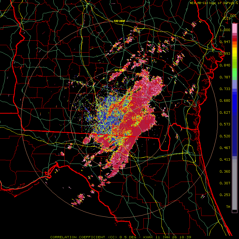Click the 0.787 scale value

pyautogui.click(x=225, y=77)
